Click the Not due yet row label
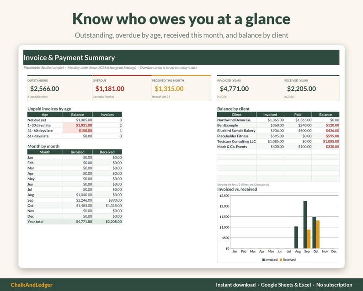363x291 pixels. (x=37, y=120)
